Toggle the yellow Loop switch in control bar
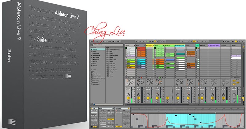The image size is (246, 129). tap(194, 41)
